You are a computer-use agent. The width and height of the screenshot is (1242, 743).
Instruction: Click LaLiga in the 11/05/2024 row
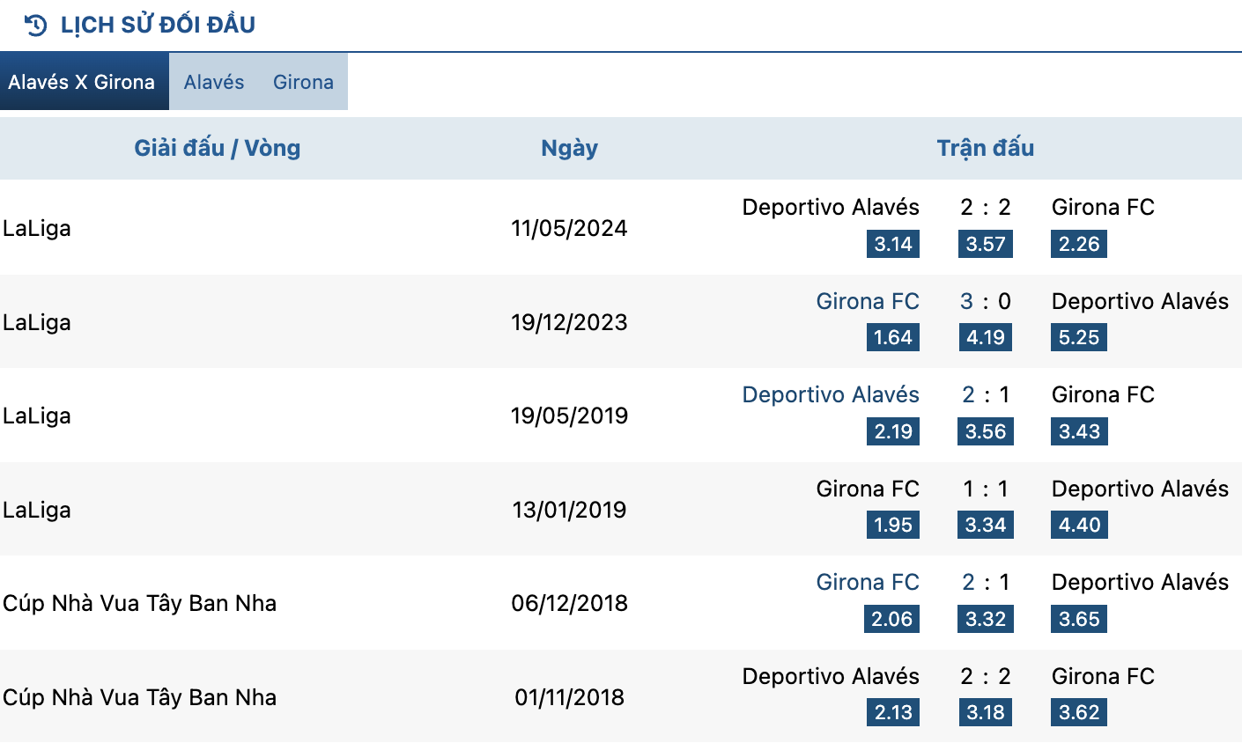[37, 228]
